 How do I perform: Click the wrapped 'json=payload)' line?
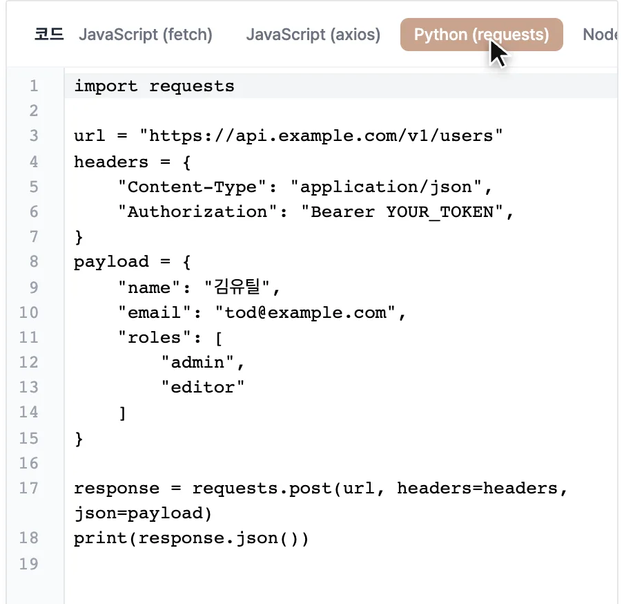tap(144, 513)
